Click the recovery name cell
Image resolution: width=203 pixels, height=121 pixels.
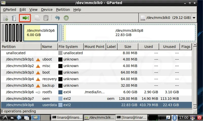pyautogui.click(x=49, y=79)
